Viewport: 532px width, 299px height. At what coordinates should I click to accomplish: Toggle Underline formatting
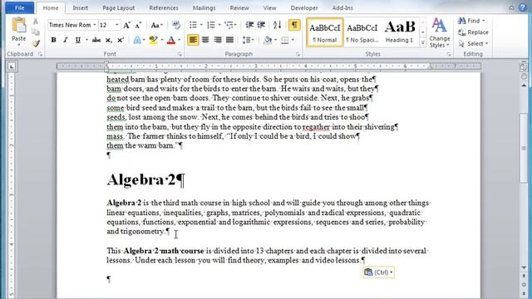[x=77, y=40]
